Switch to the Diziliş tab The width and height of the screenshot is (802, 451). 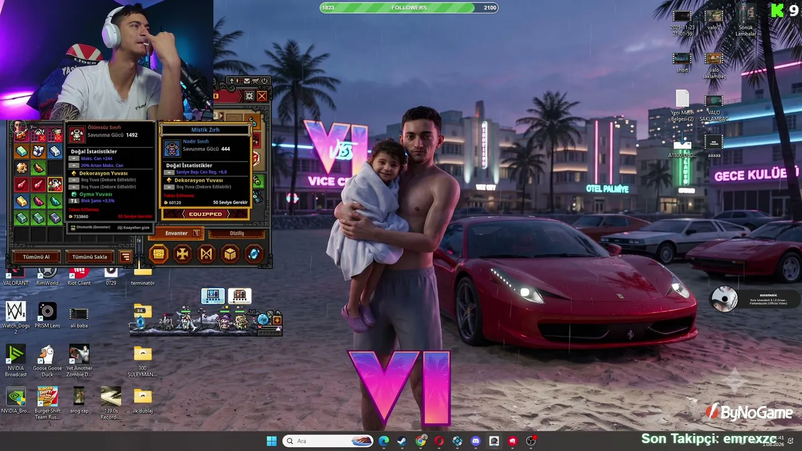coord(237,234)
